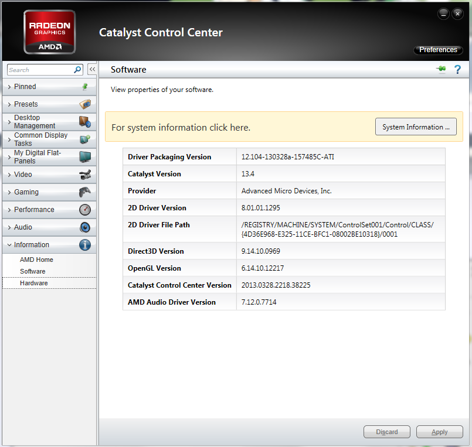Open help with the question mark icon
Image resolution: width=472 pixels, height=447 pixels.
click(457, 70)
